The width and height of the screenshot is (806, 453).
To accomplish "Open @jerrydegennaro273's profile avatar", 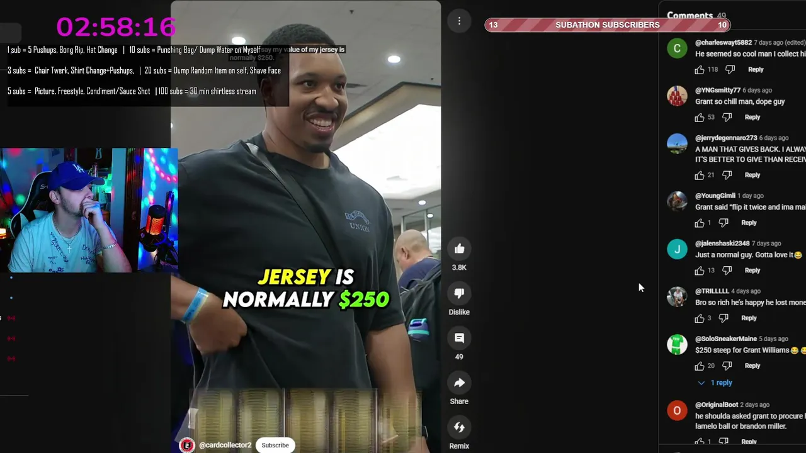I will (x=677, y=144).
